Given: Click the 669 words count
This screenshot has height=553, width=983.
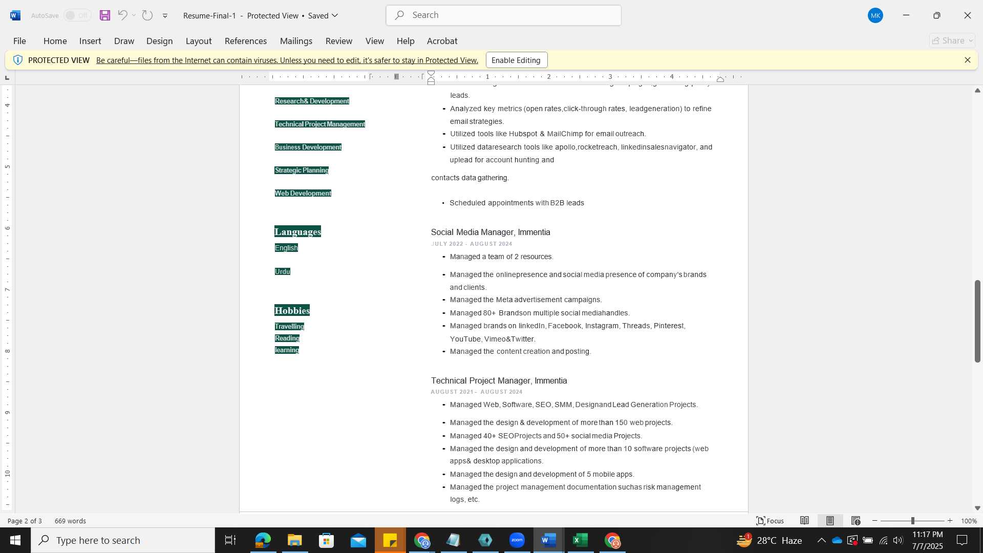Looking at the screenshot, I should coord(70,521).
